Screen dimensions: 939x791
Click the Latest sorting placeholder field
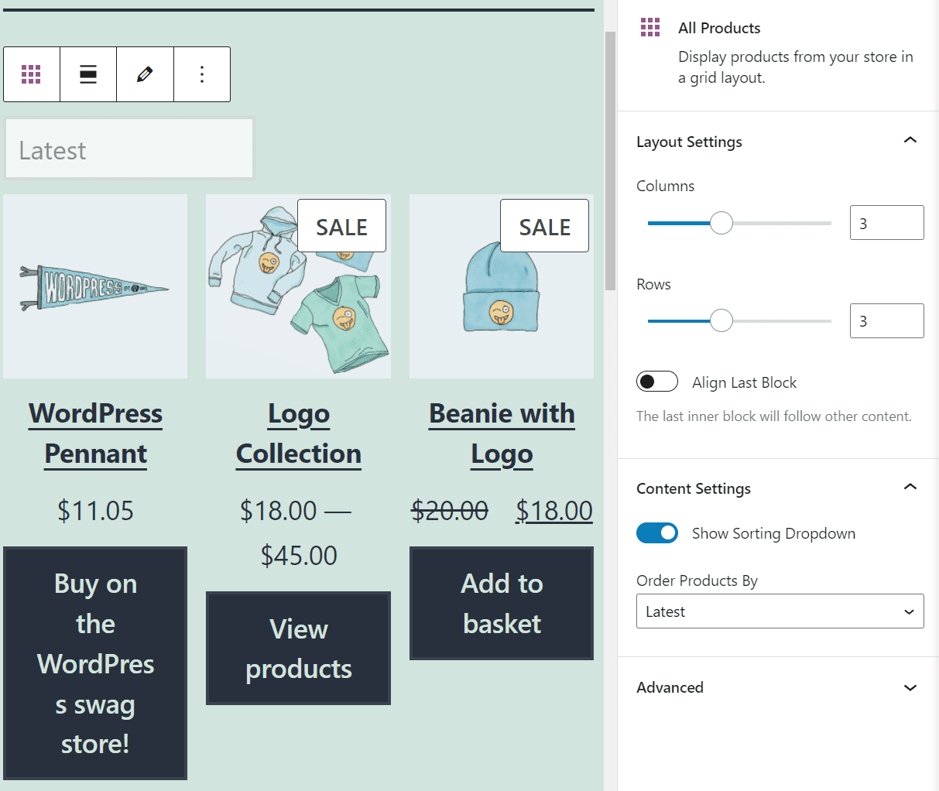[x=129, y=148]
